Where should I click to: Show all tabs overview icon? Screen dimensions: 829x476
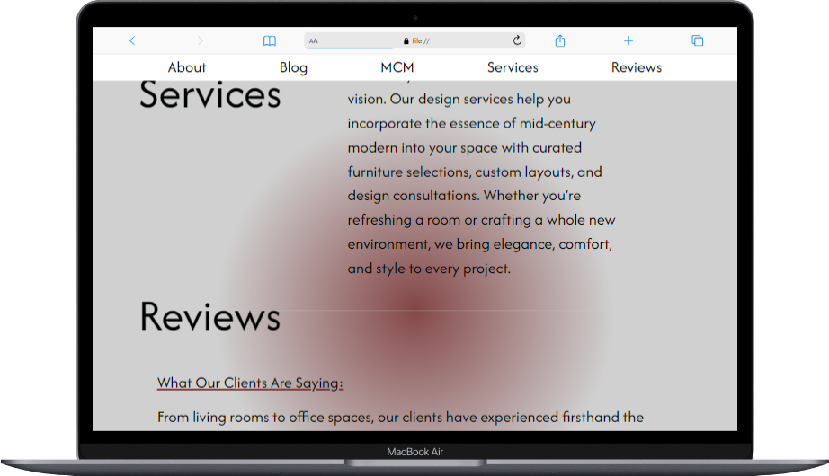pos(698,40)
